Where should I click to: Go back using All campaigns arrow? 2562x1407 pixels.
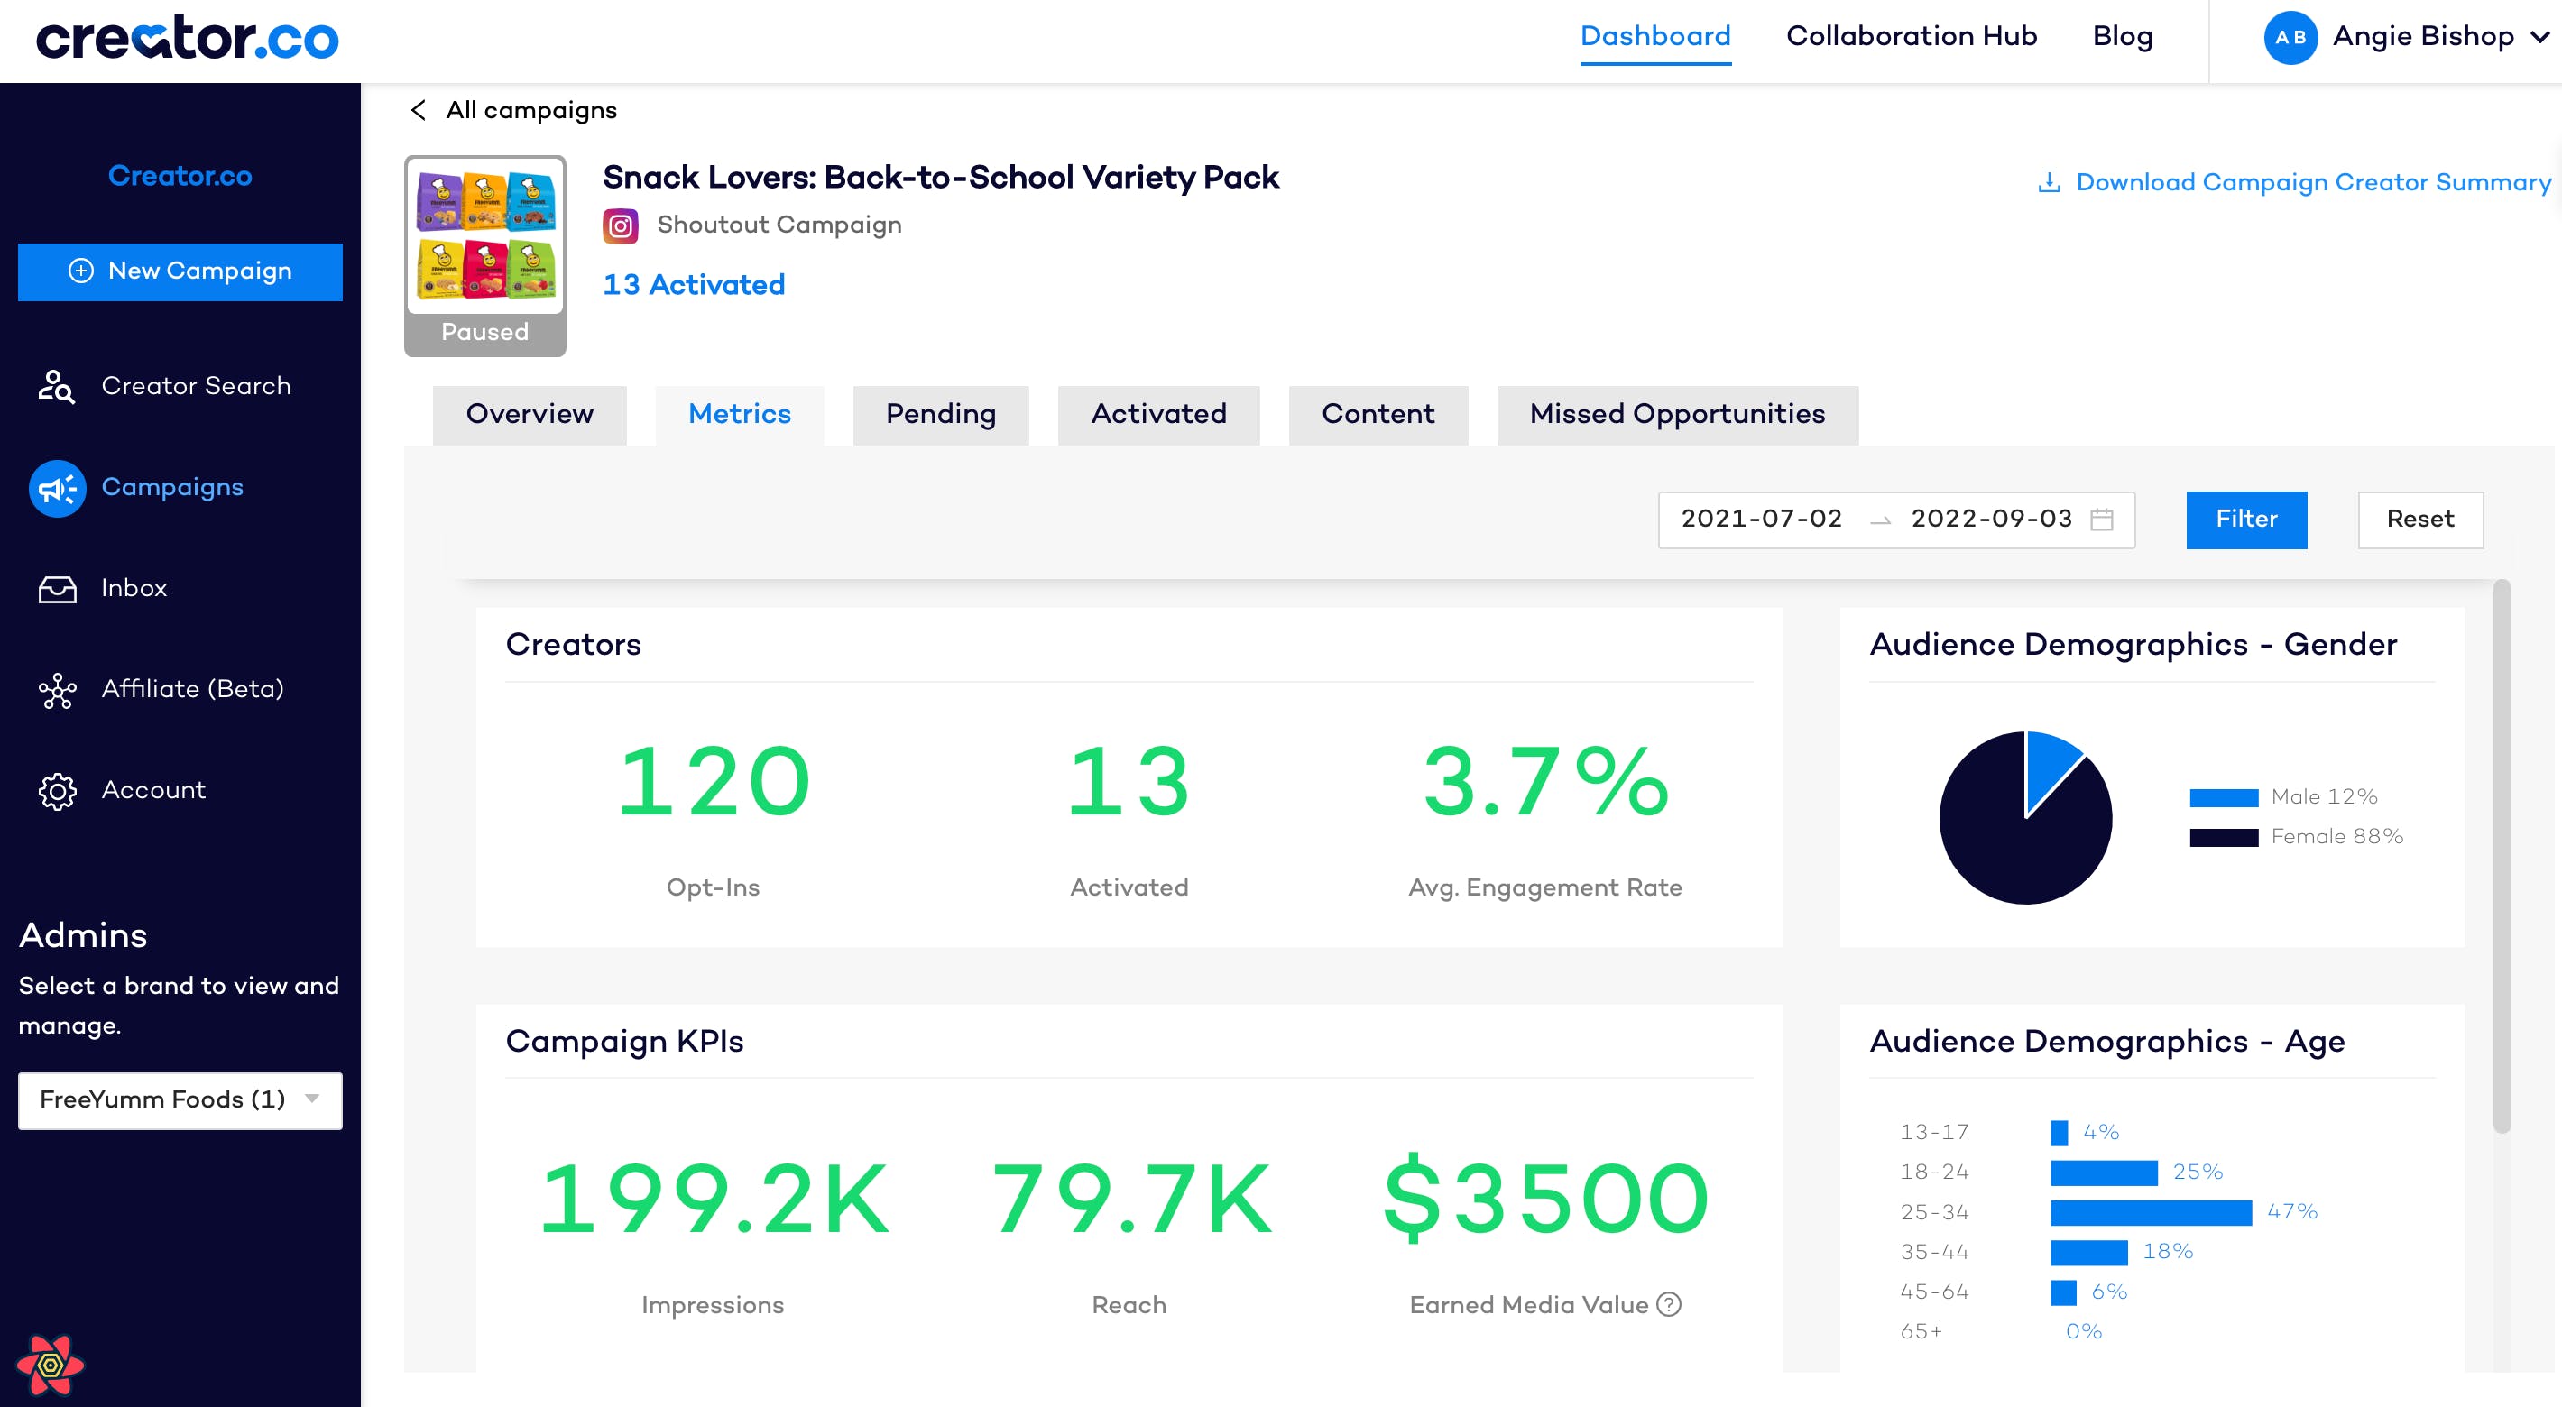(x=419, y=110)
